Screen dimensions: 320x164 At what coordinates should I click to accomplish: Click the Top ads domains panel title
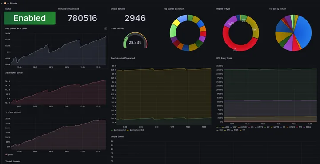tap(13, 161)
